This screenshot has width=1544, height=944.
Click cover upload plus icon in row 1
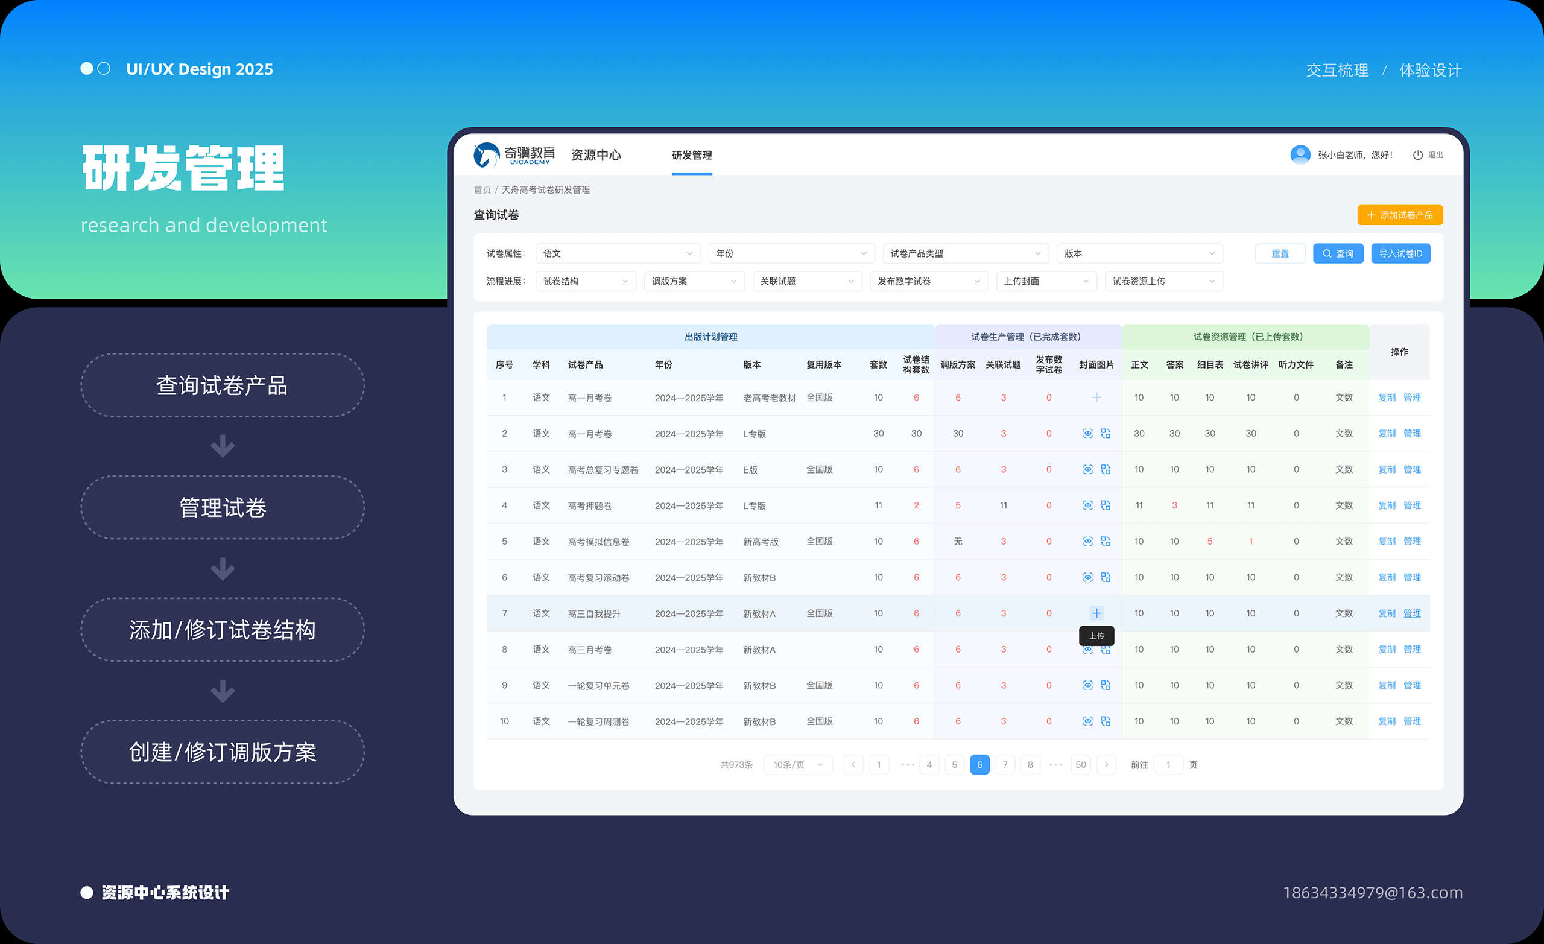pyautogui.click(x=1096, y=398)
